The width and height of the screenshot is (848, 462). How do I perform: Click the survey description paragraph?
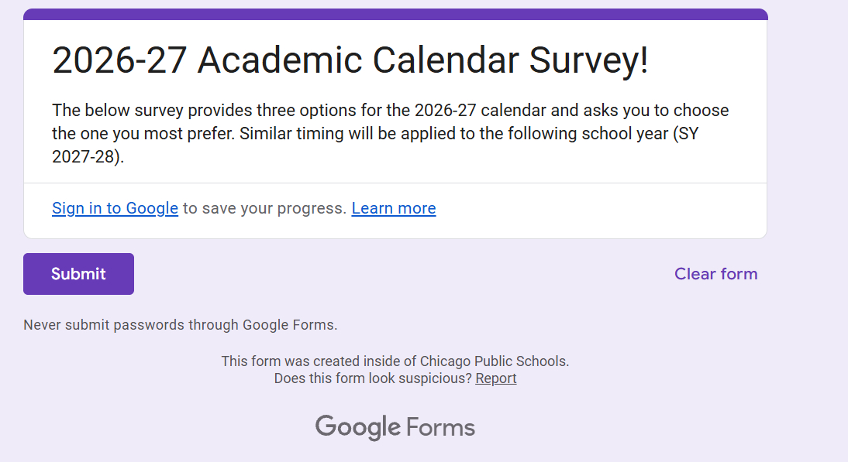point(391,133)
